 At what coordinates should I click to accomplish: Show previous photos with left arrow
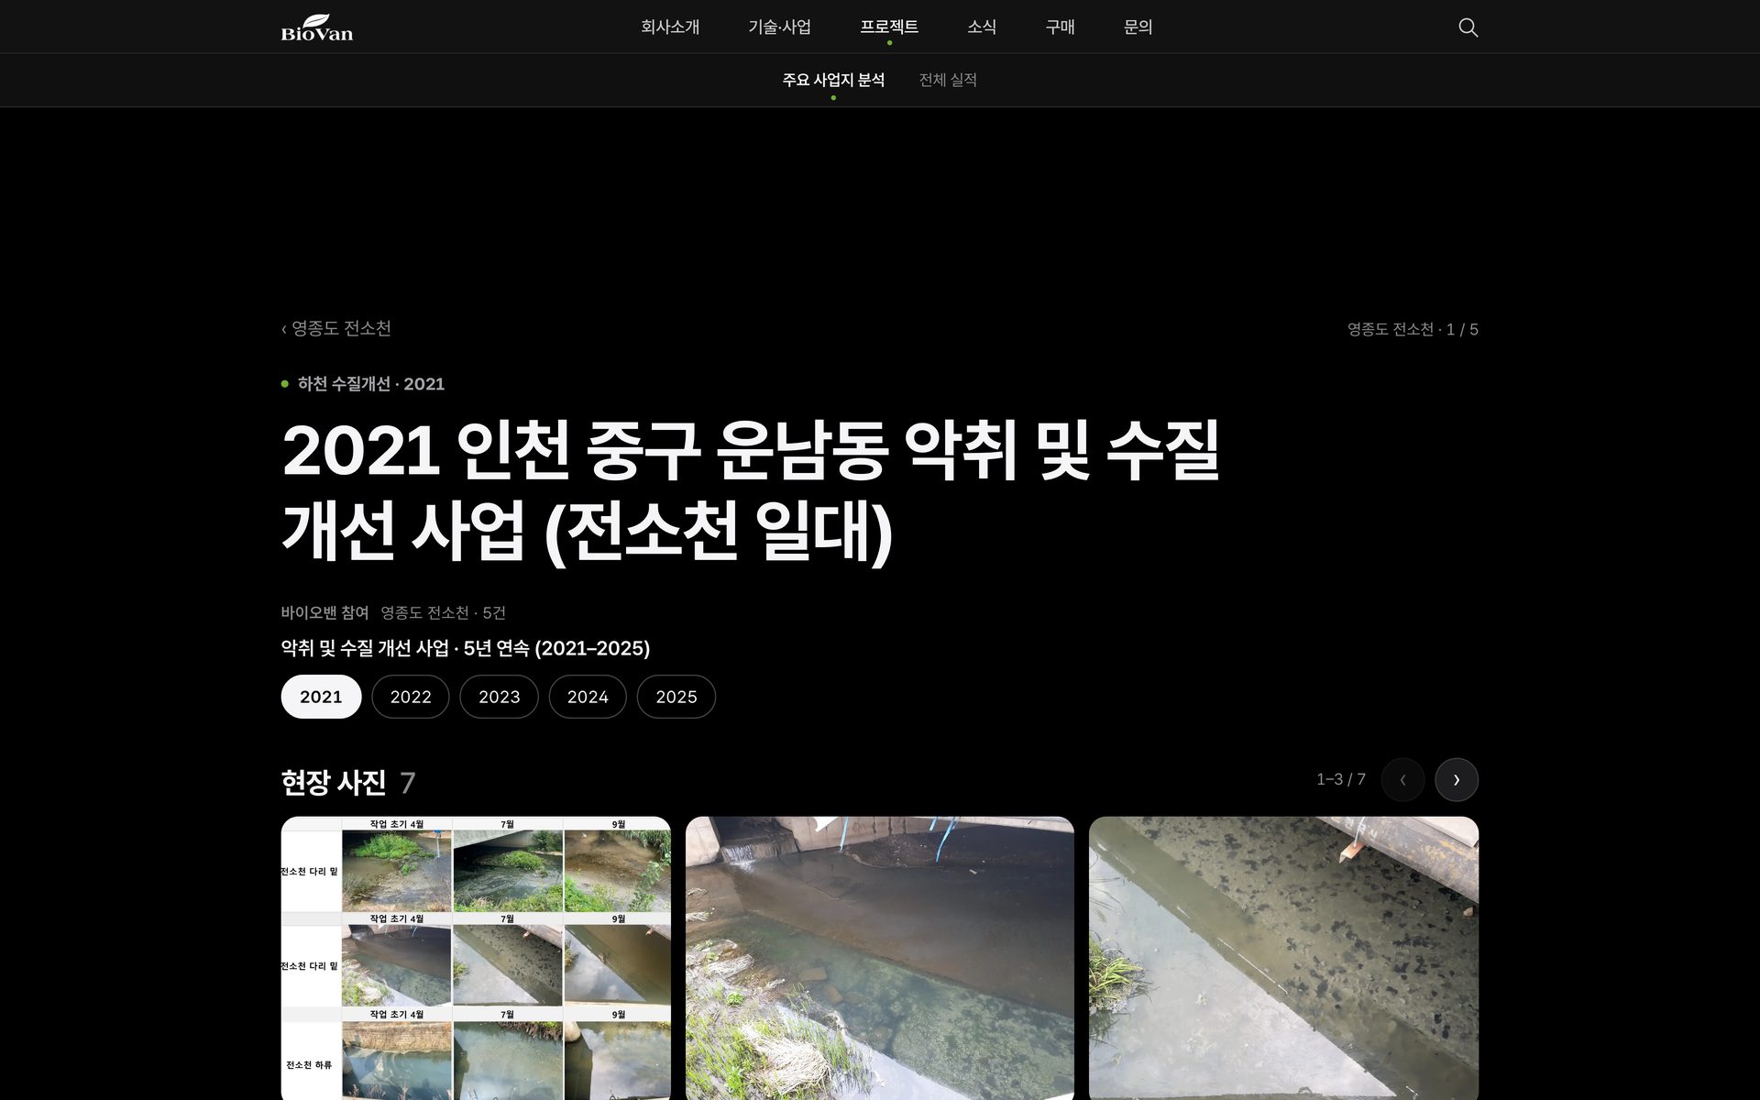pyautogui.click(x=1402, y=780)
